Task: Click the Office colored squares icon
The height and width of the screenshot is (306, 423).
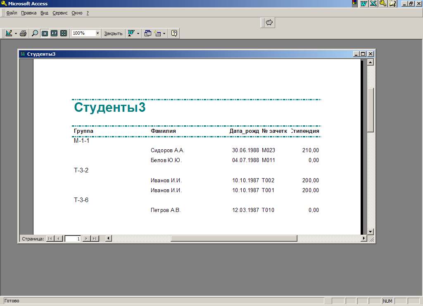Action: click(354, 3)
